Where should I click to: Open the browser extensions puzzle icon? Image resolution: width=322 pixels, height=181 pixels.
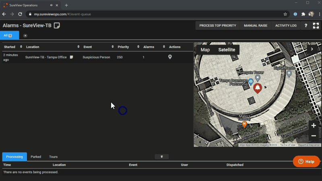303,14
